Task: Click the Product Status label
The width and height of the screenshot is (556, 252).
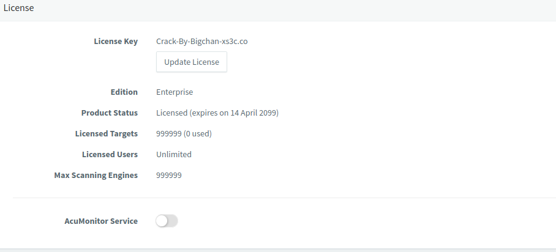Action: point(110,113)
